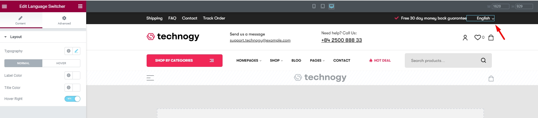
Task: Select desktop device preview
Action: (x=332, y=6)
